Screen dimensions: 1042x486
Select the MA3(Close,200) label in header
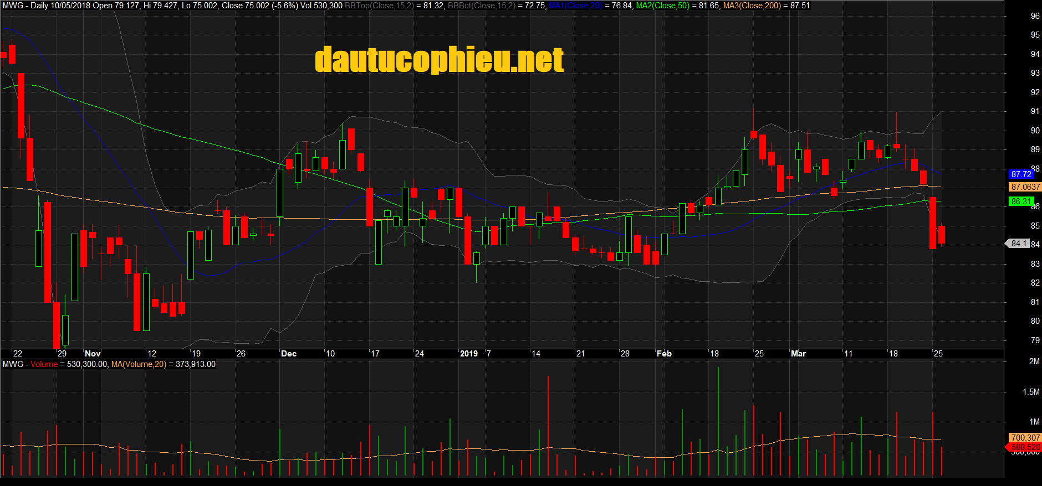(x=752, y=6)
